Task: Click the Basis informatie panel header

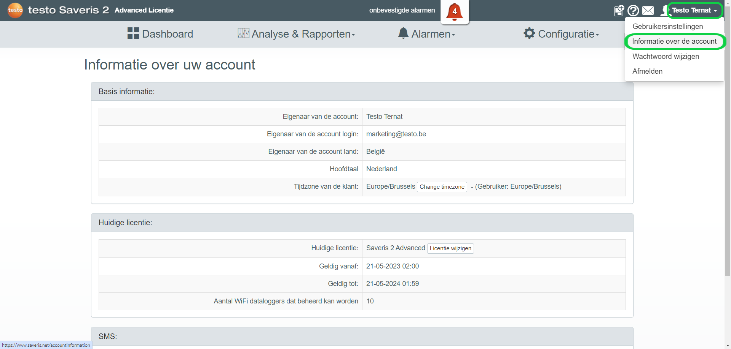Action: click(362, 92)
